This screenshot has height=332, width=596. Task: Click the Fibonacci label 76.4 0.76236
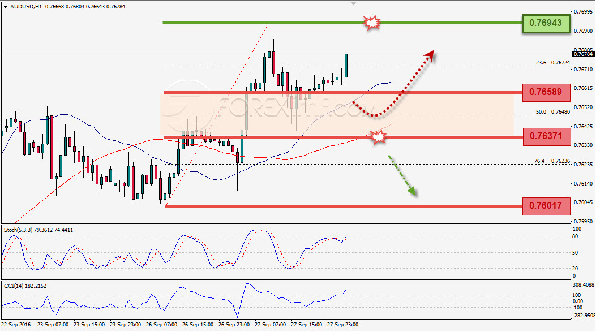552,161
